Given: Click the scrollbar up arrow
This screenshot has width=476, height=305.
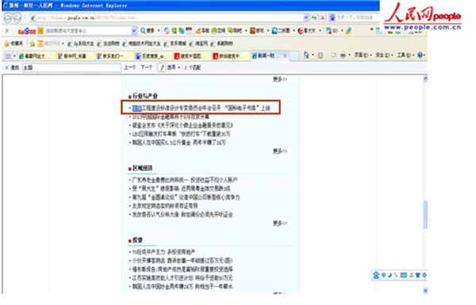Looking at the screenshot, I should point(425,79).
